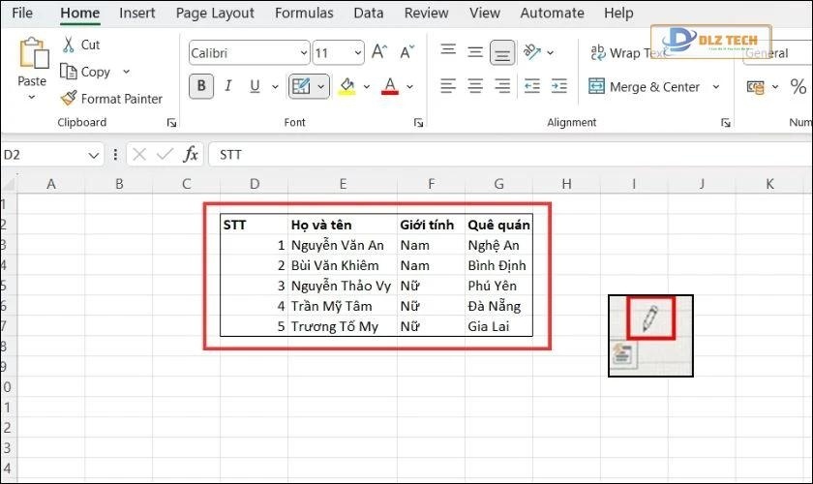Switch to the Insert tab

click(136, 13)
